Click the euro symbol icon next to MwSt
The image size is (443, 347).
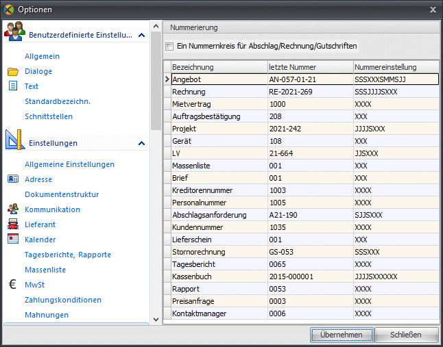click(x=12, y=284)
